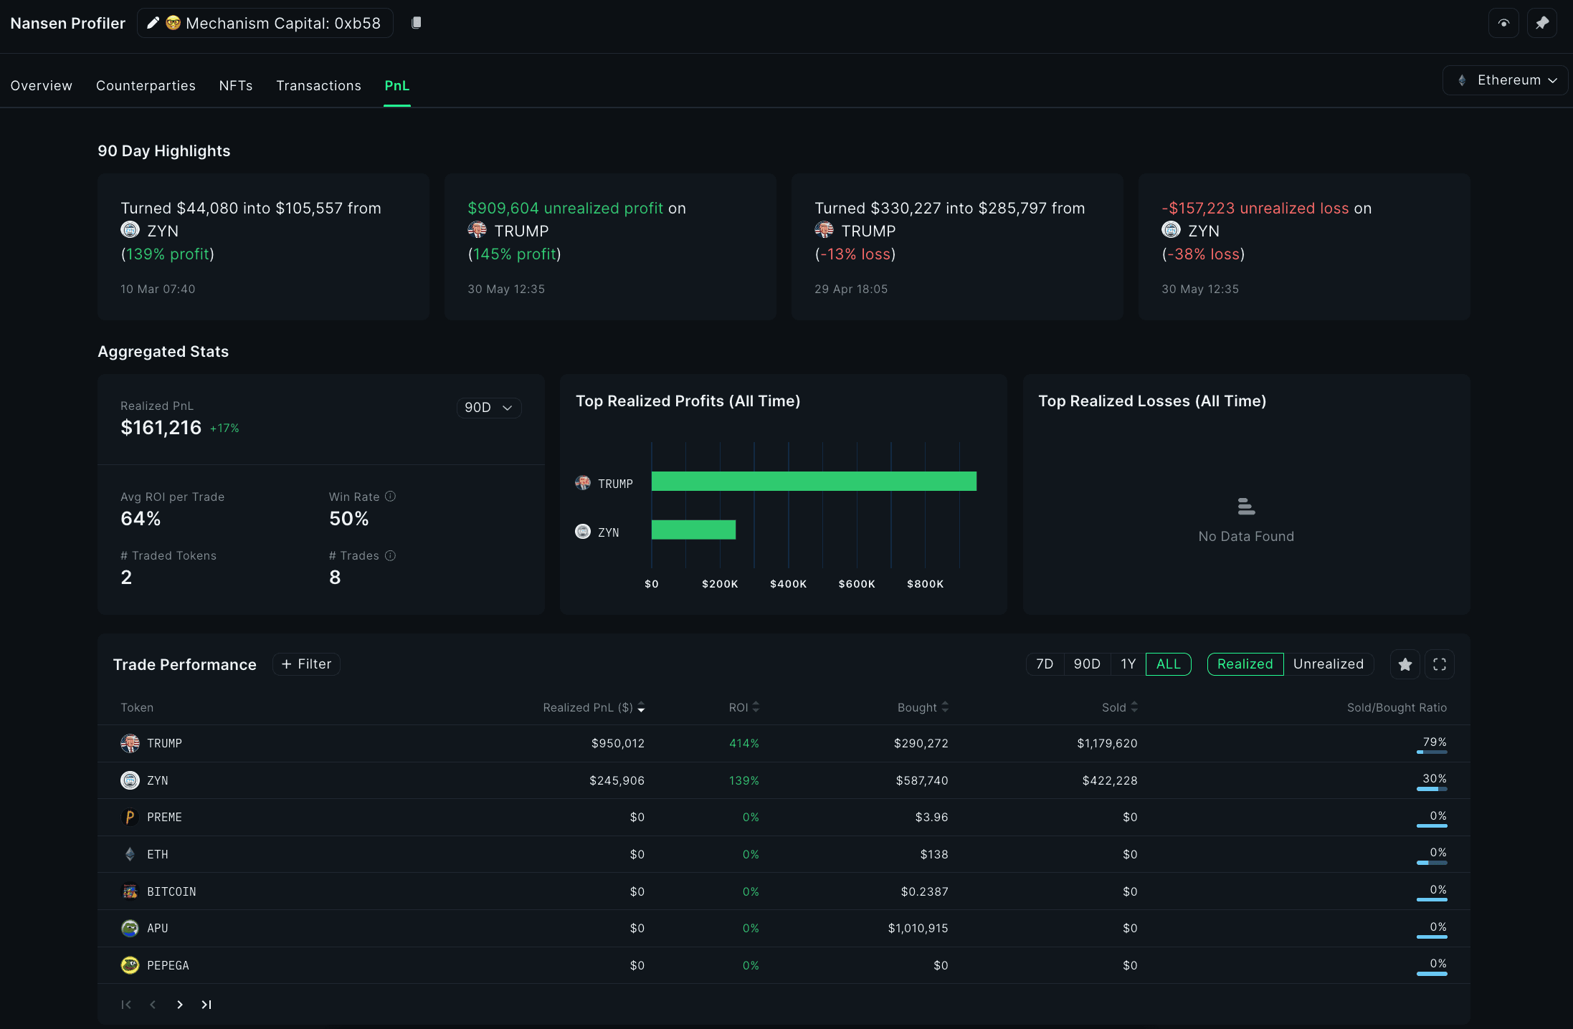
Task: Sort the table by the ROI column
Action: [x=743, y=707]
